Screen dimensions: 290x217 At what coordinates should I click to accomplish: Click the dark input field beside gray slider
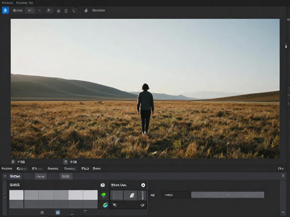click(176, 195)
